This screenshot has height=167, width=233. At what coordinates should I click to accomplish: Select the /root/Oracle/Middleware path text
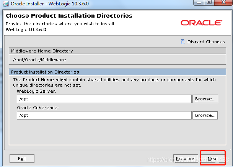(x=39, y=60)
